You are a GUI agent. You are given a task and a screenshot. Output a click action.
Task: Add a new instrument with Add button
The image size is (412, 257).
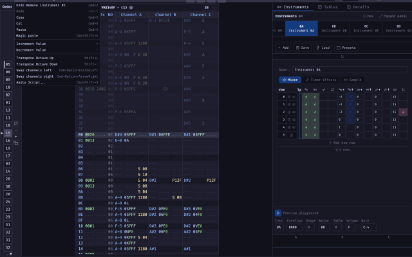coord(283,48)
